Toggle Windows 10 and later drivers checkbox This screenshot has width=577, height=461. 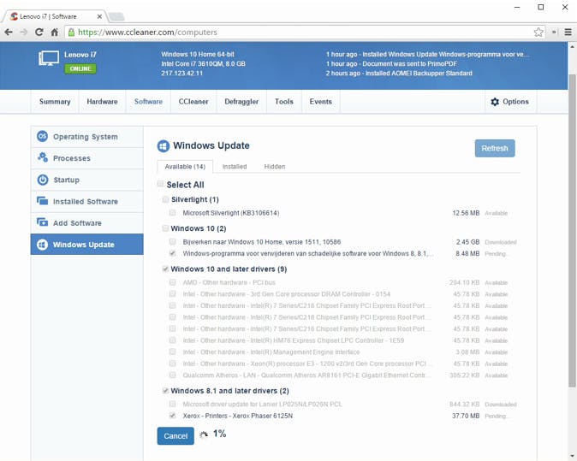(x=165, y=269)
